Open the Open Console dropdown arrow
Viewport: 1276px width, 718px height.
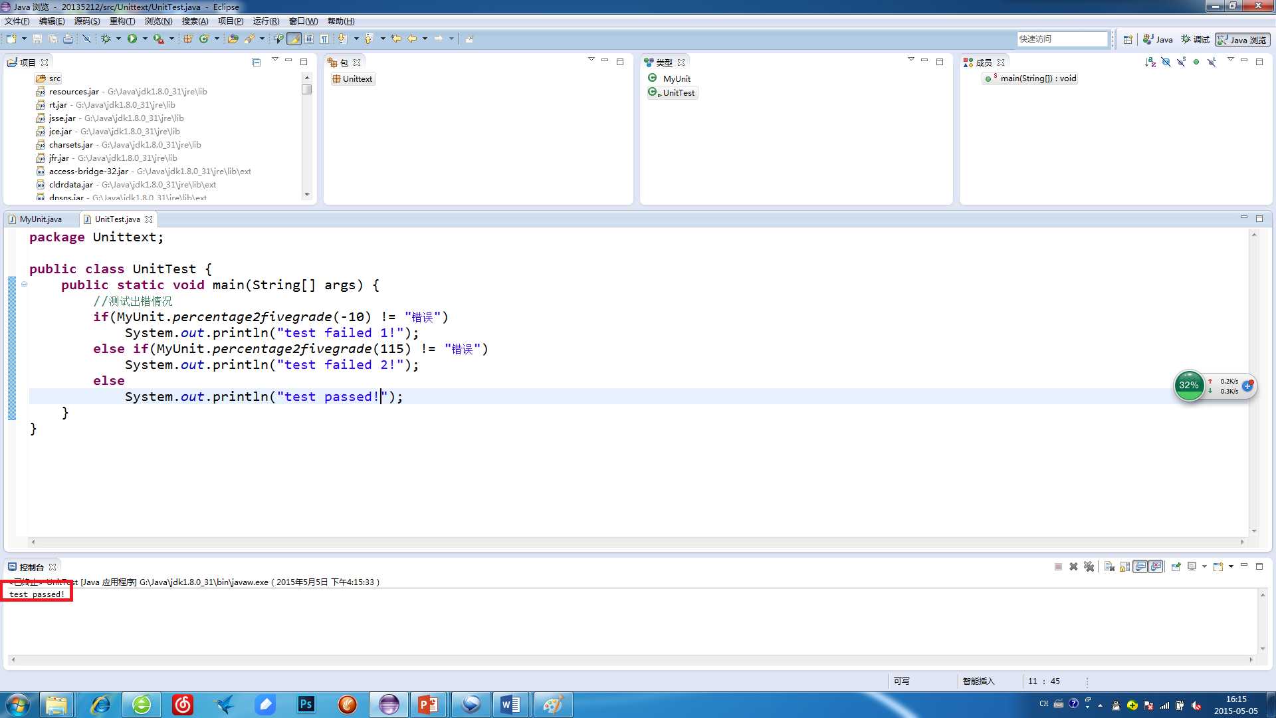(1231, 566)
